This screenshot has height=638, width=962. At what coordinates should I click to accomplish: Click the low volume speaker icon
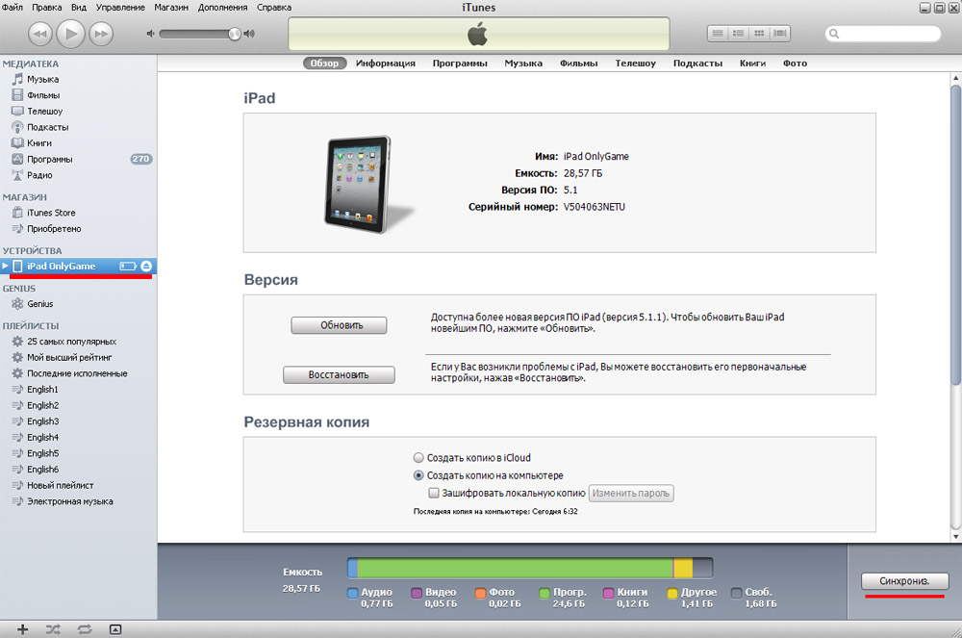(x=150, y=34)
